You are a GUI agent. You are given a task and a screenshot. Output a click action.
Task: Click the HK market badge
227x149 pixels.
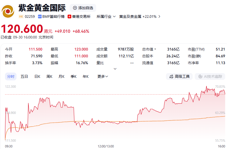coord(21,16)
